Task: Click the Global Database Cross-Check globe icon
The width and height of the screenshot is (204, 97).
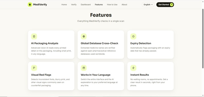Action: (84, 36)
